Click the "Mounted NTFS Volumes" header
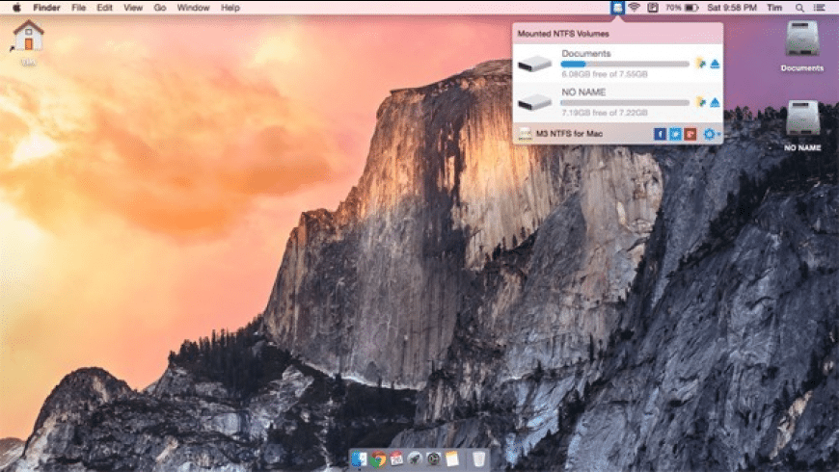Viewport: 839px width, 472px height. click(563, 34)
